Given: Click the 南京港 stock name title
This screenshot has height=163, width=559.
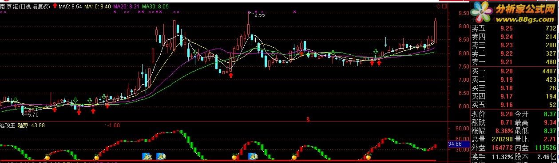Looking at the screenshot, I should click(x=9, y=7).
